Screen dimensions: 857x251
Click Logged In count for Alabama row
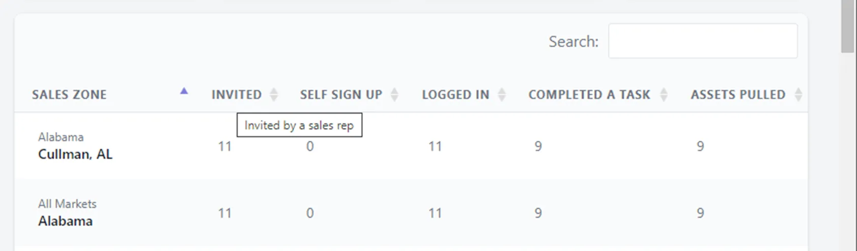435,213
